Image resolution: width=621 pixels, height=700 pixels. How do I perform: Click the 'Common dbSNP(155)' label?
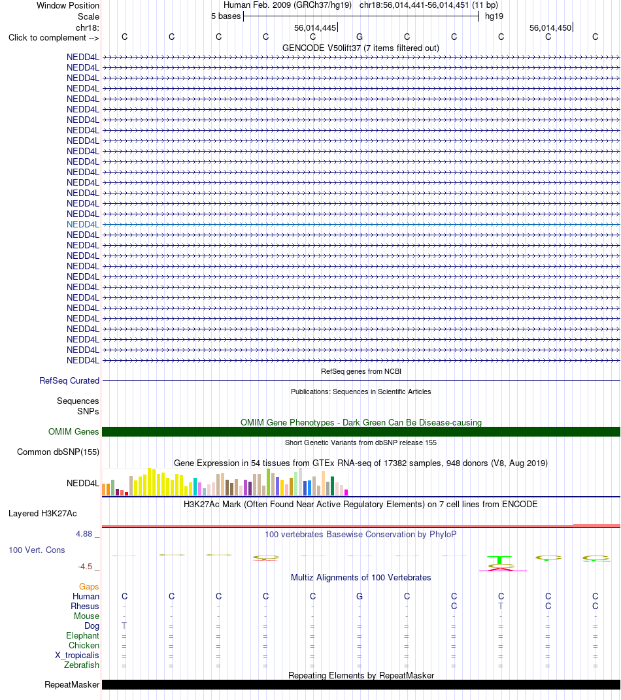pos(58,452)
